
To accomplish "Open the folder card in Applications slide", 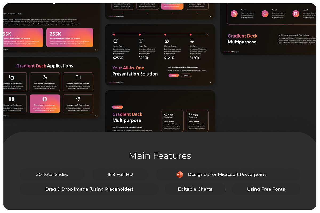I will click(x=78, y=82).
